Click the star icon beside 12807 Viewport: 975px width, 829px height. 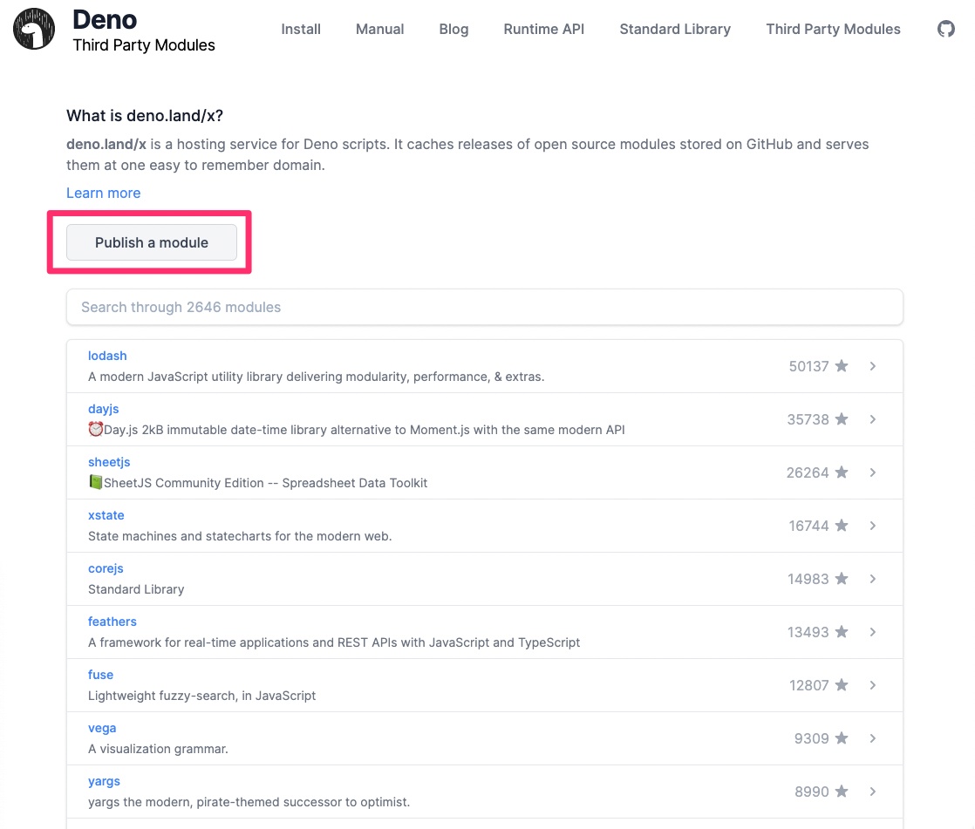842,684
